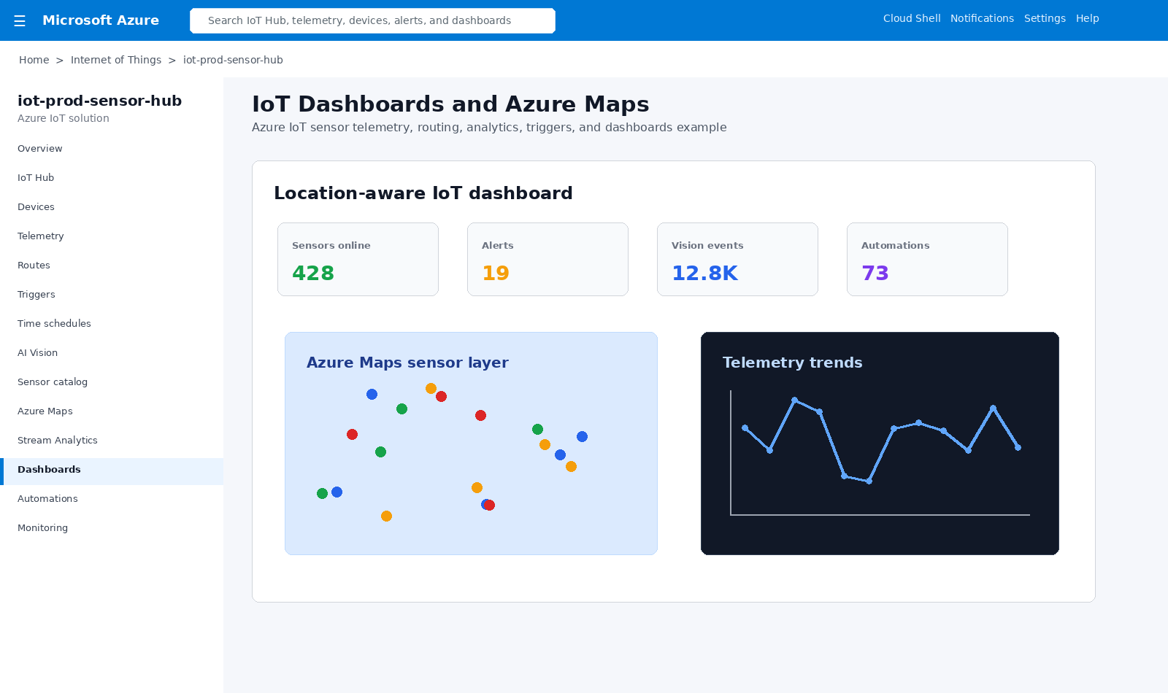The image size is (1168, 693).
Task: Click the first data point on telemetry chart
Action: tap(745, 427)
